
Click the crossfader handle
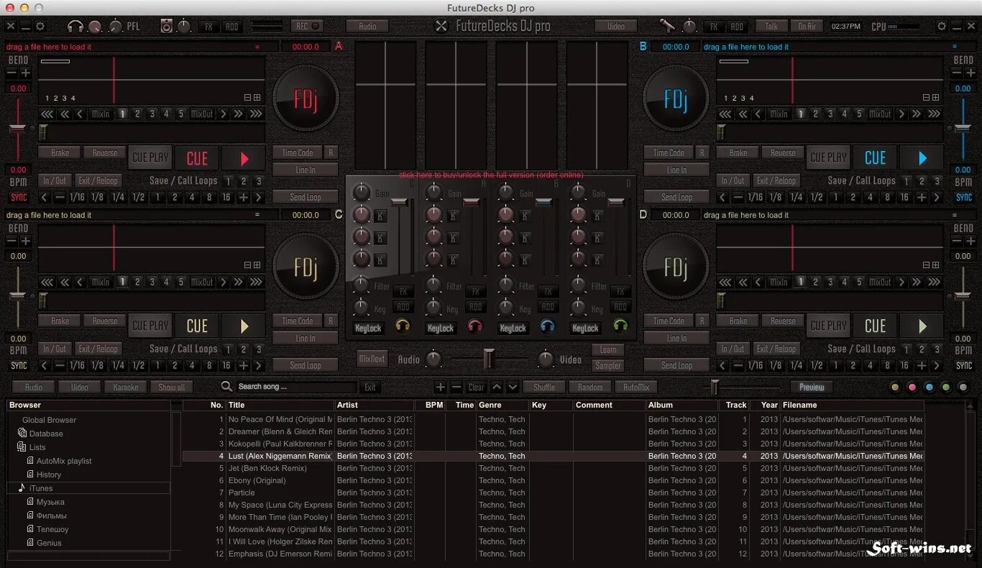489,358
